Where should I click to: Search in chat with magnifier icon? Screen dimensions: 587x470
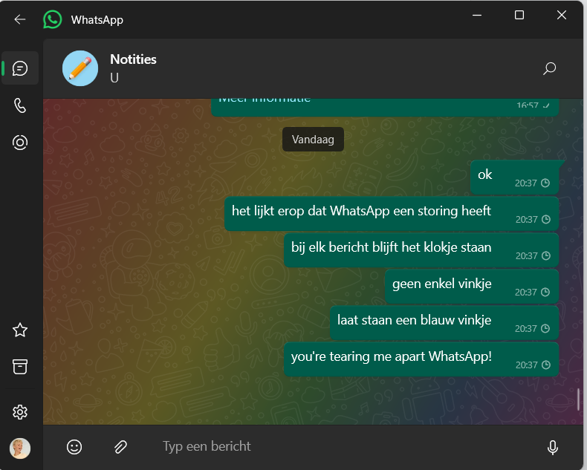point(549,68)
